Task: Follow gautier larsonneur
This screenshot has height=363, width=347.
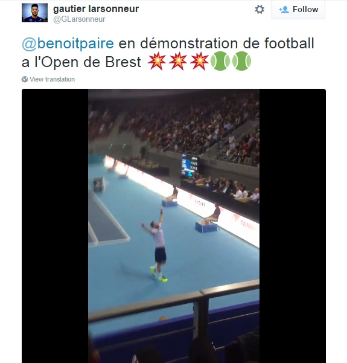Action: pyautogui.click(x=298, y=9)
